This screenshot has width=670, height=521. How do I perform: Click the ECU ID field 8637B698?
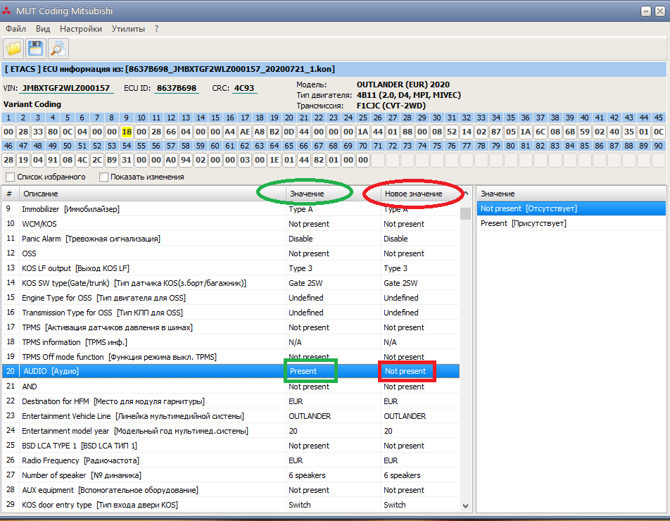point(177,88)
